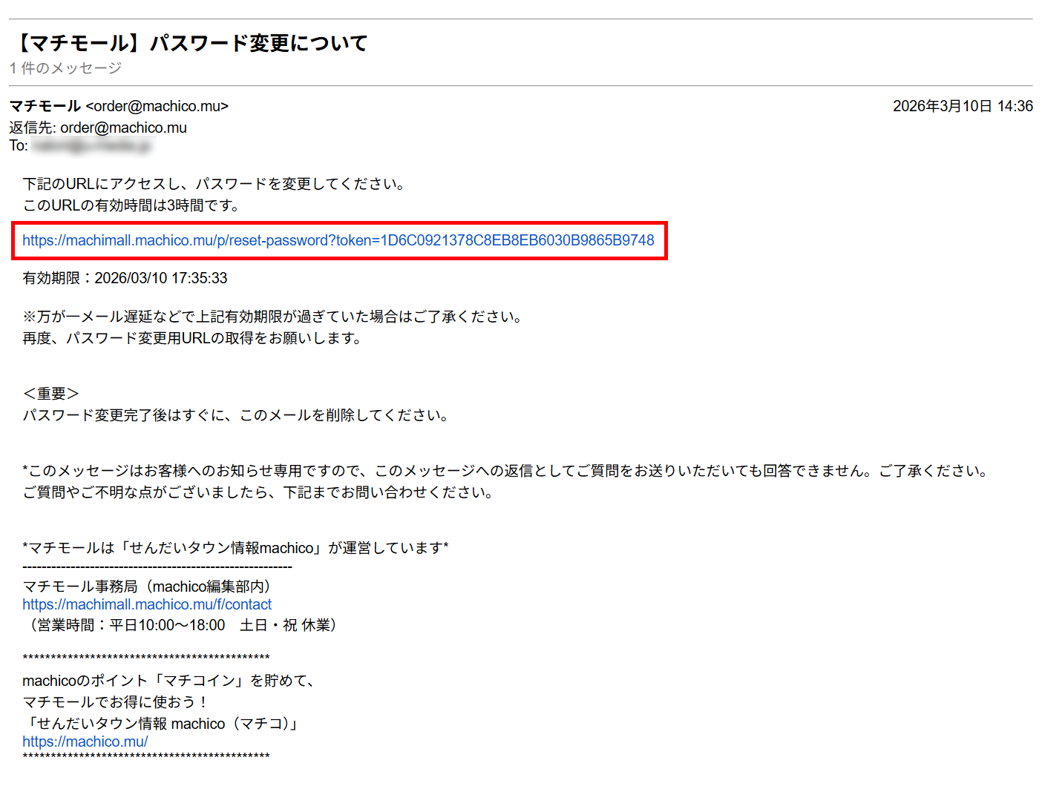Click the machimall.machico.mu/f/contact link
Screen dimensions: 1042x806
(x=146, y=604)
